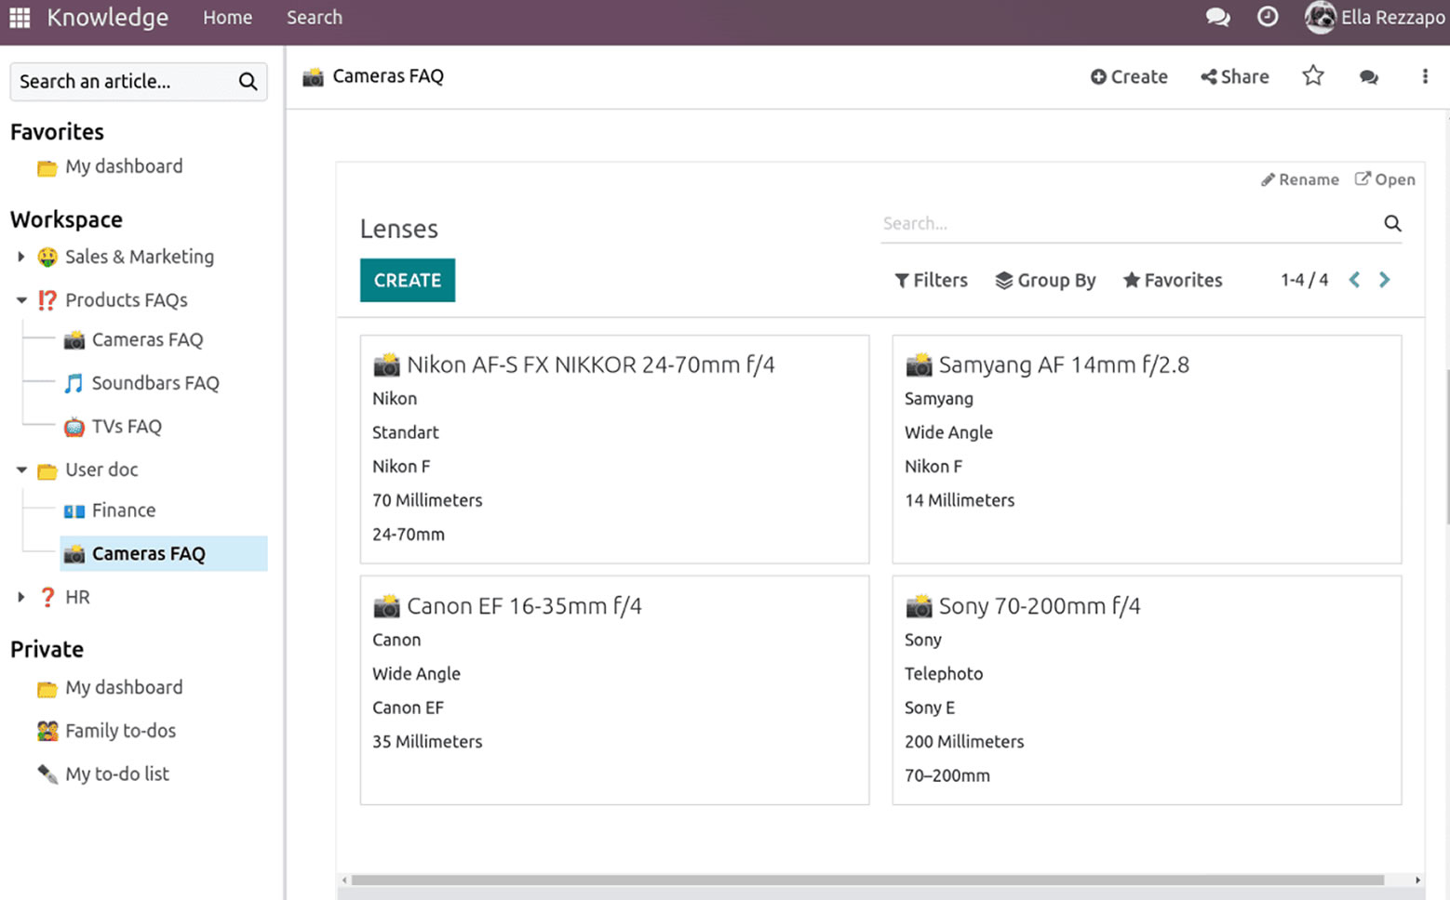Open Samyang AF 14mm f/2.8 card title

pos(1064,364)
